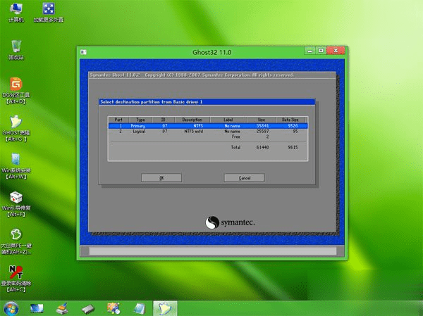Open the Ghost32 window system menu icon
Screen dimensions: 423x316
tap(84, 52)
